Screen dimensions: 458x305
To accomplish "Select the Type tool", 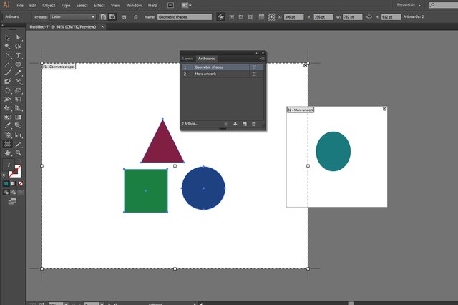I will [x=18, y=55].
